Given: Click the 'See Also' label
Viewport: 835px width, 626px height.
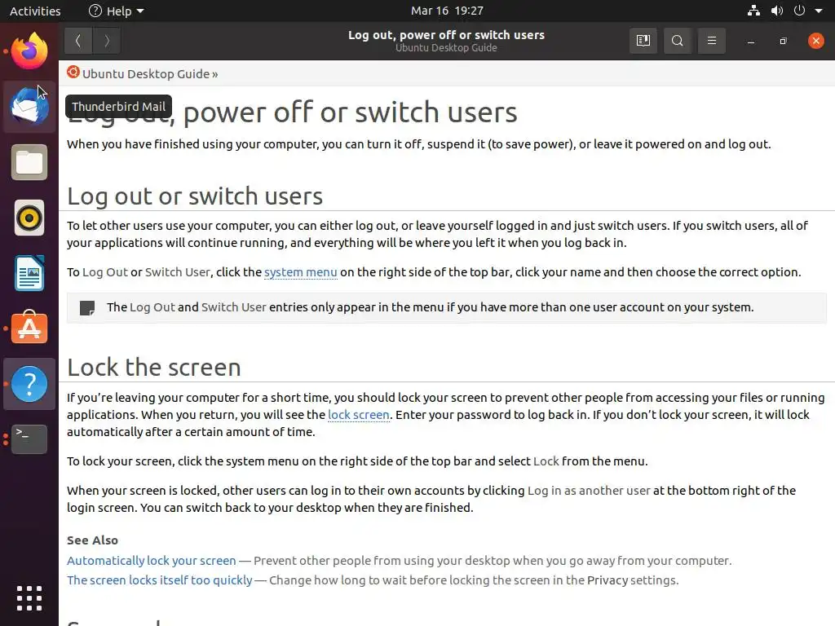Looking at the screenshot, I should pos(92,540).
